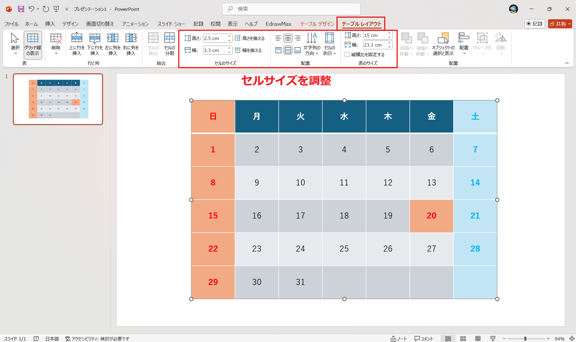This screenshot has width=576, height=342.
Task: Click the 削除 (delete) icon
Action: pyautogui.click(x=56, y=44)
